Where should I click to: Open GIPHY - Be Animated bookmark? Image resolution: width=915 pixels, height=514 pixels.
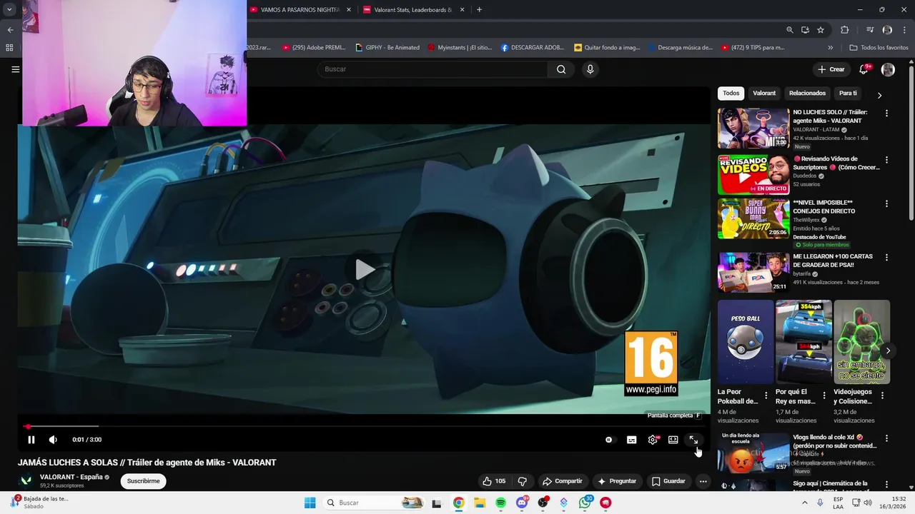pos(387,48)
